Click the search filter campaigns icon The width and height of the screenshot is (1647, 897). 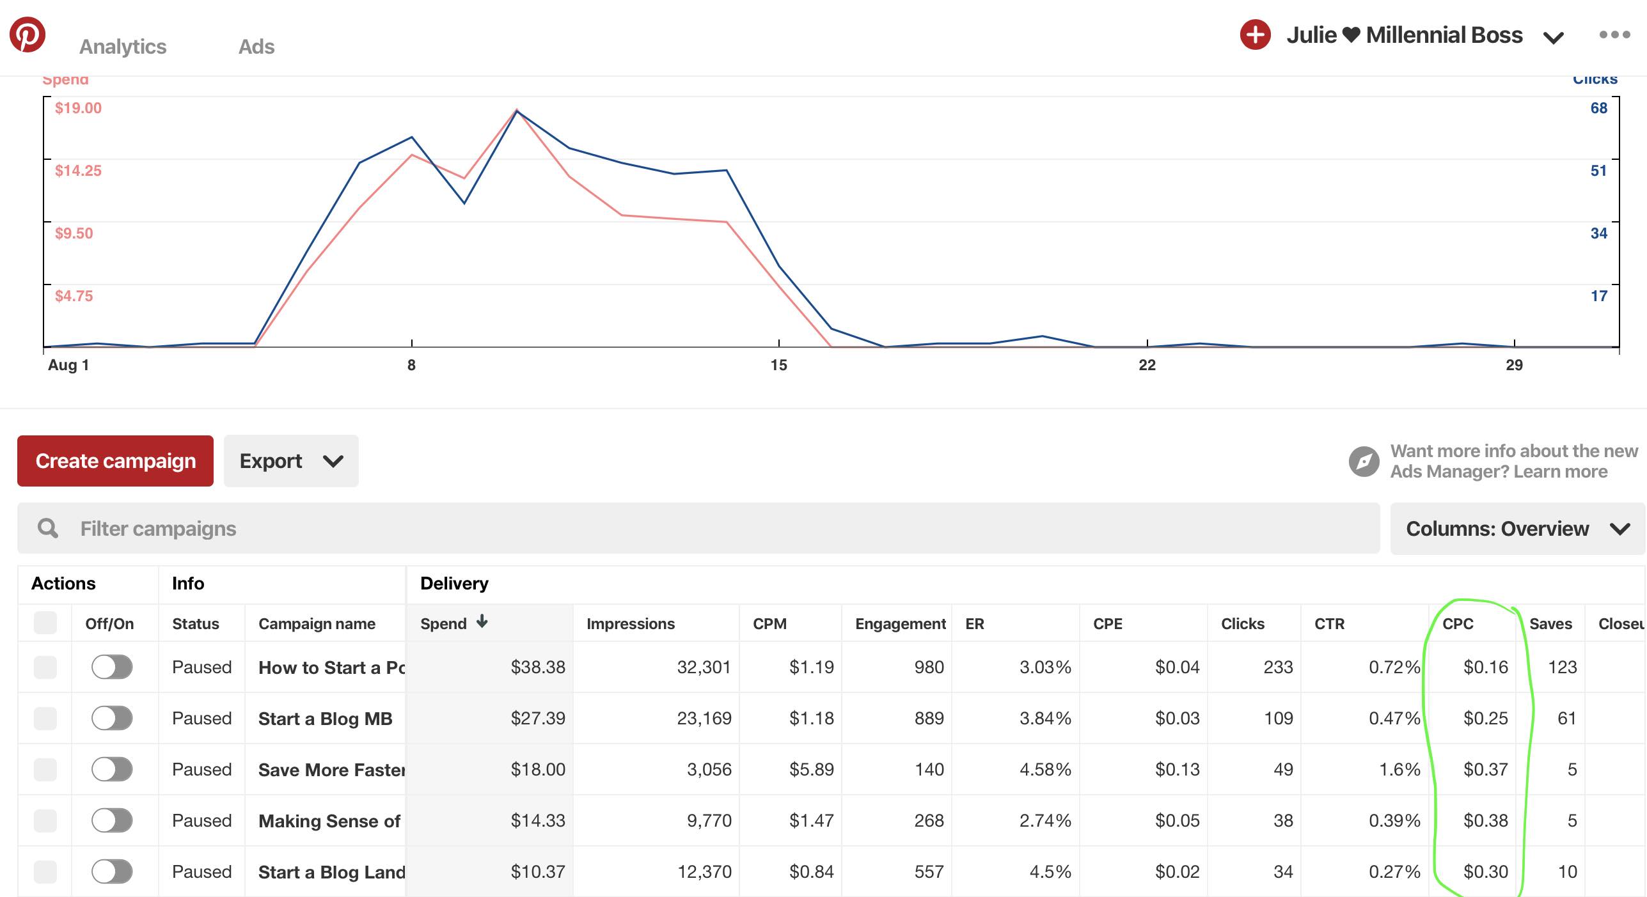tap(49, 528)
